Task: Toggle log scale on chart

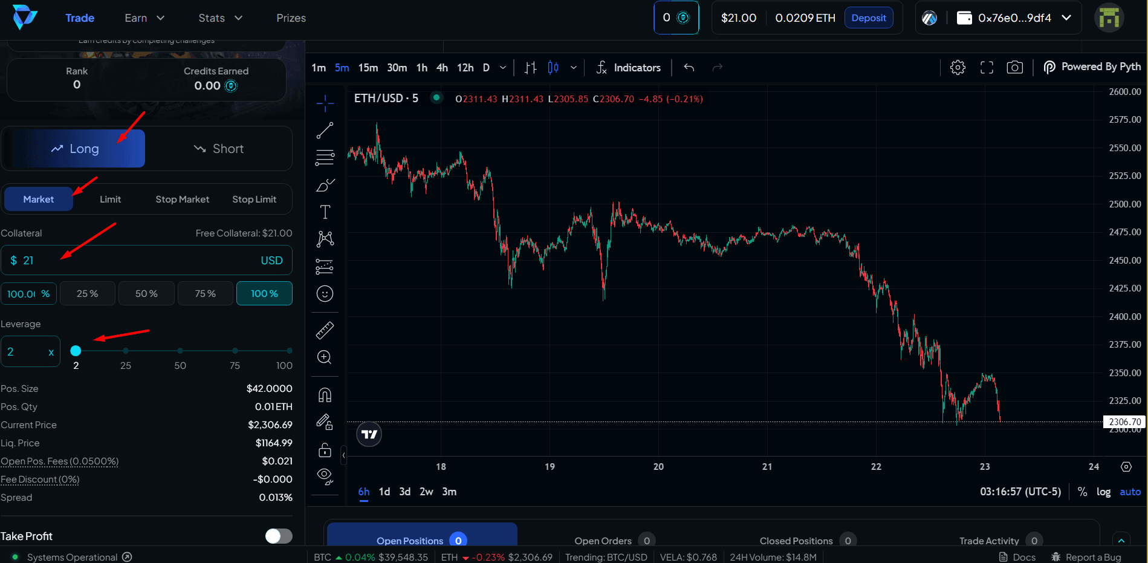Action: 1103,492
